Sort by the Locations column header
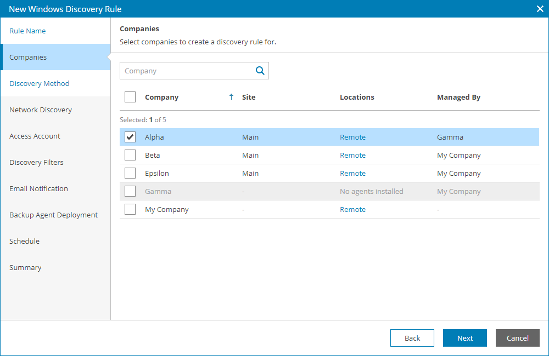549x356 pixels. [x=357, y=97]
